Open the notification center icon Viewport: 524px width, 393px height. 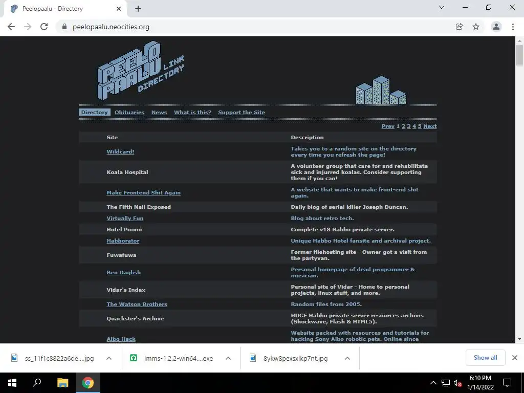coord(507,383)
